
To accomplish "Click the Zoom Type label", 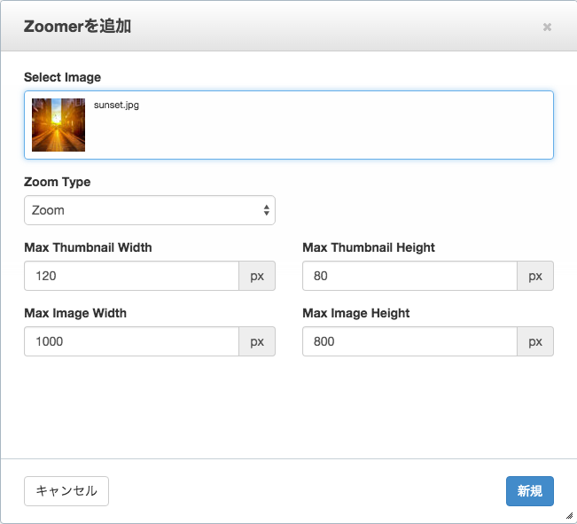I will 57,182.
